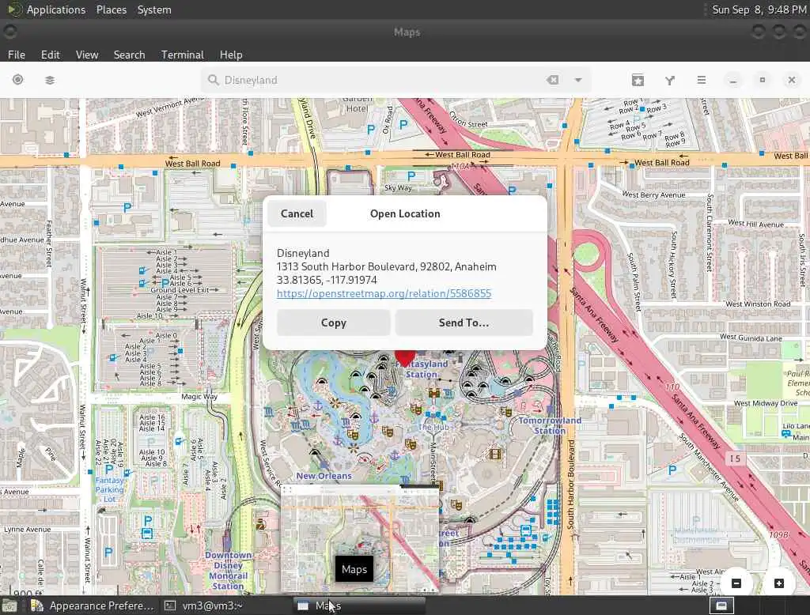The height and width of the screenshot is (615, 810).
Task: Expand the search results dropdown arrow
Action: pyautogui.click(x=578, y=80)
